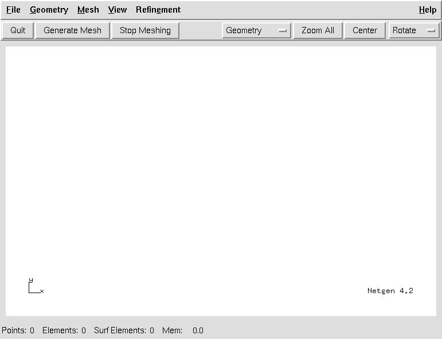Click the Points: 0 status entry

[18, 330]
